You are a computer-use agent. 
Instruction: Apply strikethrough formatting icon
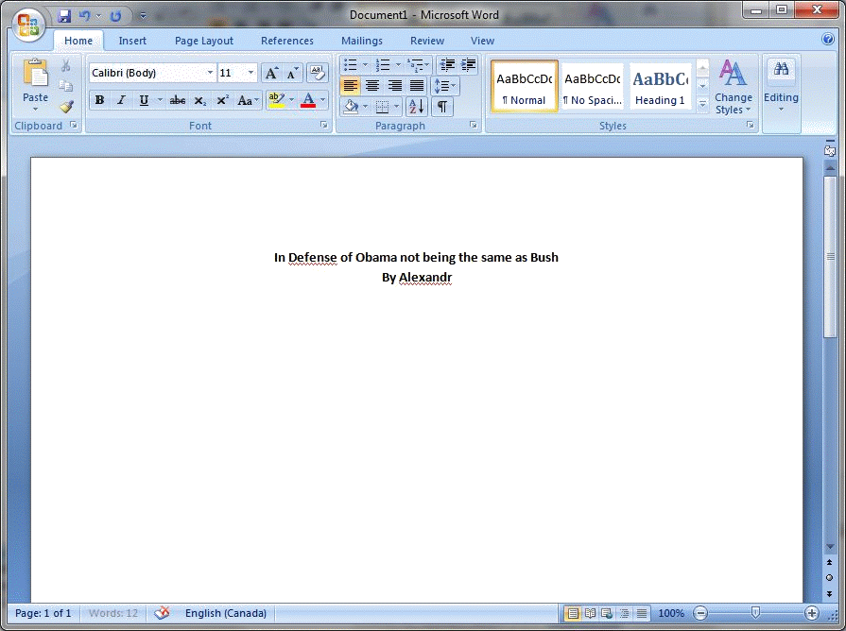[x=178, y=100]
